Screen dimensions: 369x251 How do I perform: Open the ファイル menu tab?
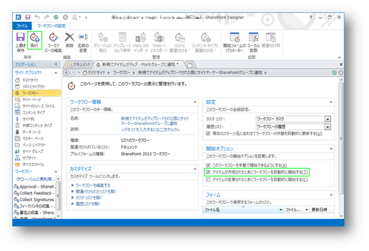[x=22, y=26]
